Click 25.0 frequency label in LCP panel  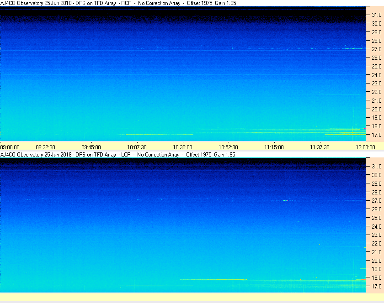377,218
